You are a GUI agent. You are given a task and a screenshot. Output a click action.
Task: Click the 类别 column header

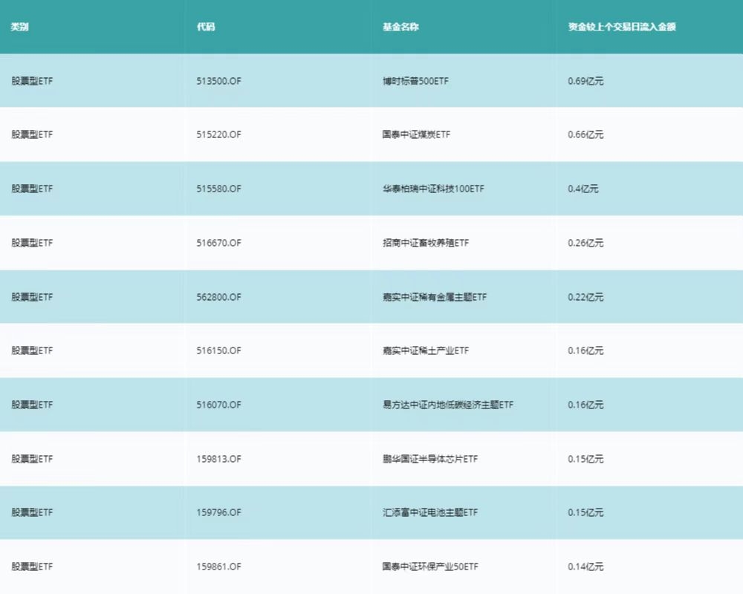pos(20,27)
